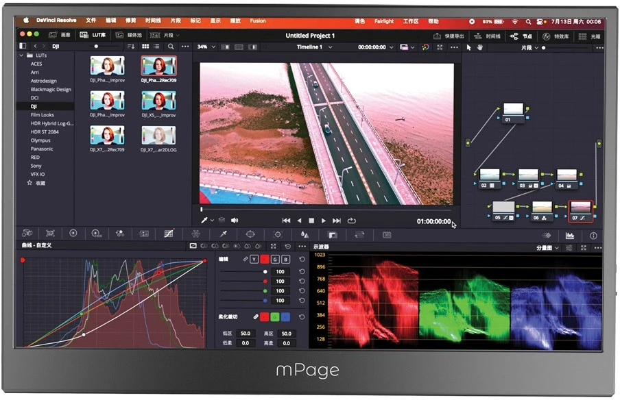
Task: Open the Fairlight menu
Action: click(x=384, y=21)
